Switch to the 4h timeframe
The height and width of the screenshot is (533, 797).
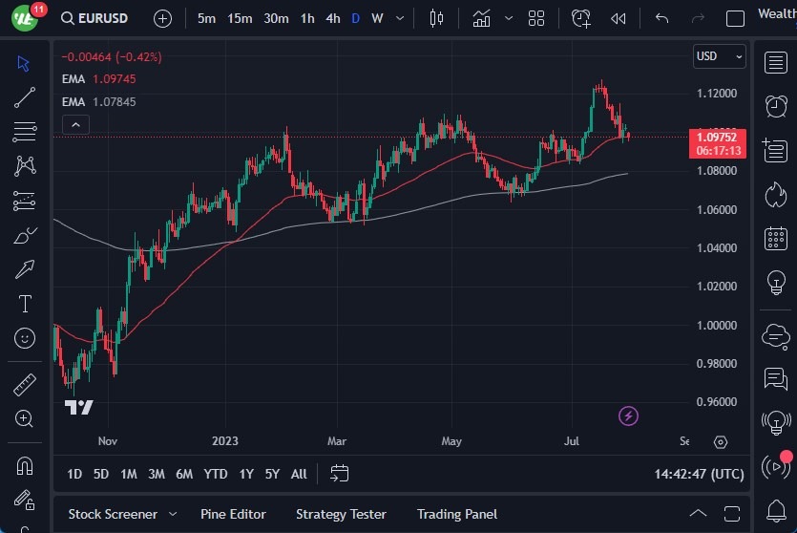coord(332,18)
